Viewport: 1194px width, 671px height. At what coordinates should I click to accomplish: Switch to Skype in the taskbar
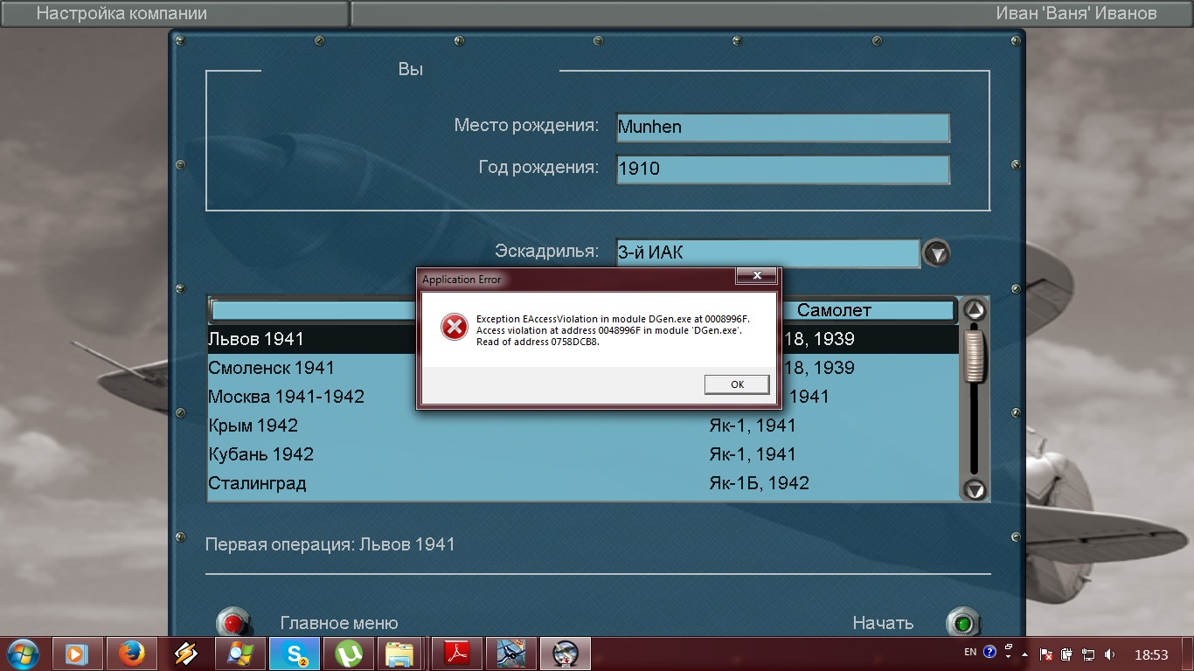[x=294, y=653]
